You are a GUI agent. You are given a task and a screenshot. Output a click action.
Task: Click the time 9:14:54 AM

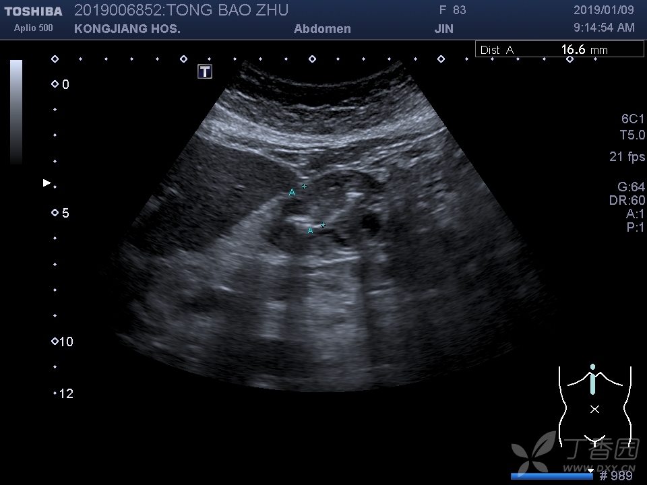point(604,28)
